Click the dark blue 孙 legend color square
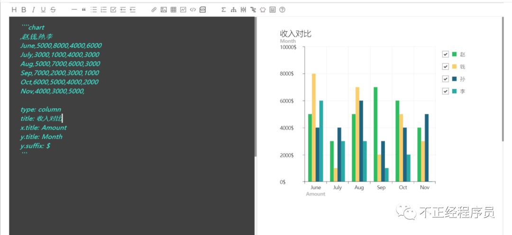512x235 pixels. pyautogui.click(x=454, y=79)
